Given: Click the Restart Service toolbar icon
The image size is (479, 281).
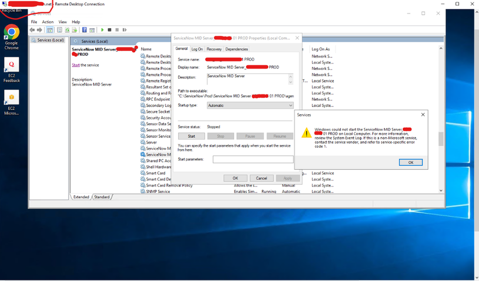Looking at the screenshot, I should pos(125,30).
